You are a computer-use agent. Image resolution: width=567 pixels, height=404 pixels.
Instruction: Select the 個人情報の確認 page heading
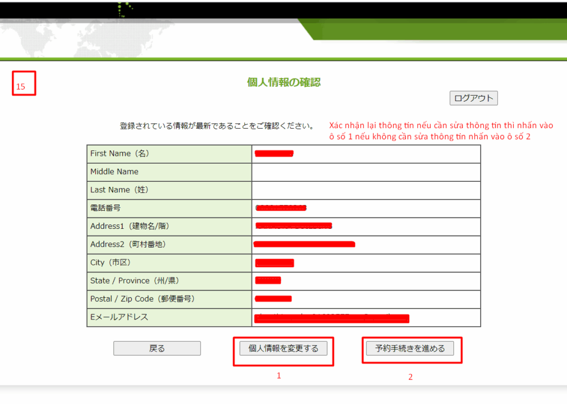[283, 82]
